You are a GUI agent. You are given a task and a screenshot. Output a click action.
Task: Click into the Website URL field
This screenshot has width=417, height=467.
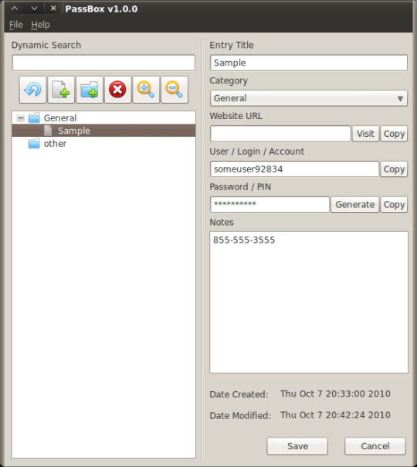pyautogui.click(x=280, y=134)
